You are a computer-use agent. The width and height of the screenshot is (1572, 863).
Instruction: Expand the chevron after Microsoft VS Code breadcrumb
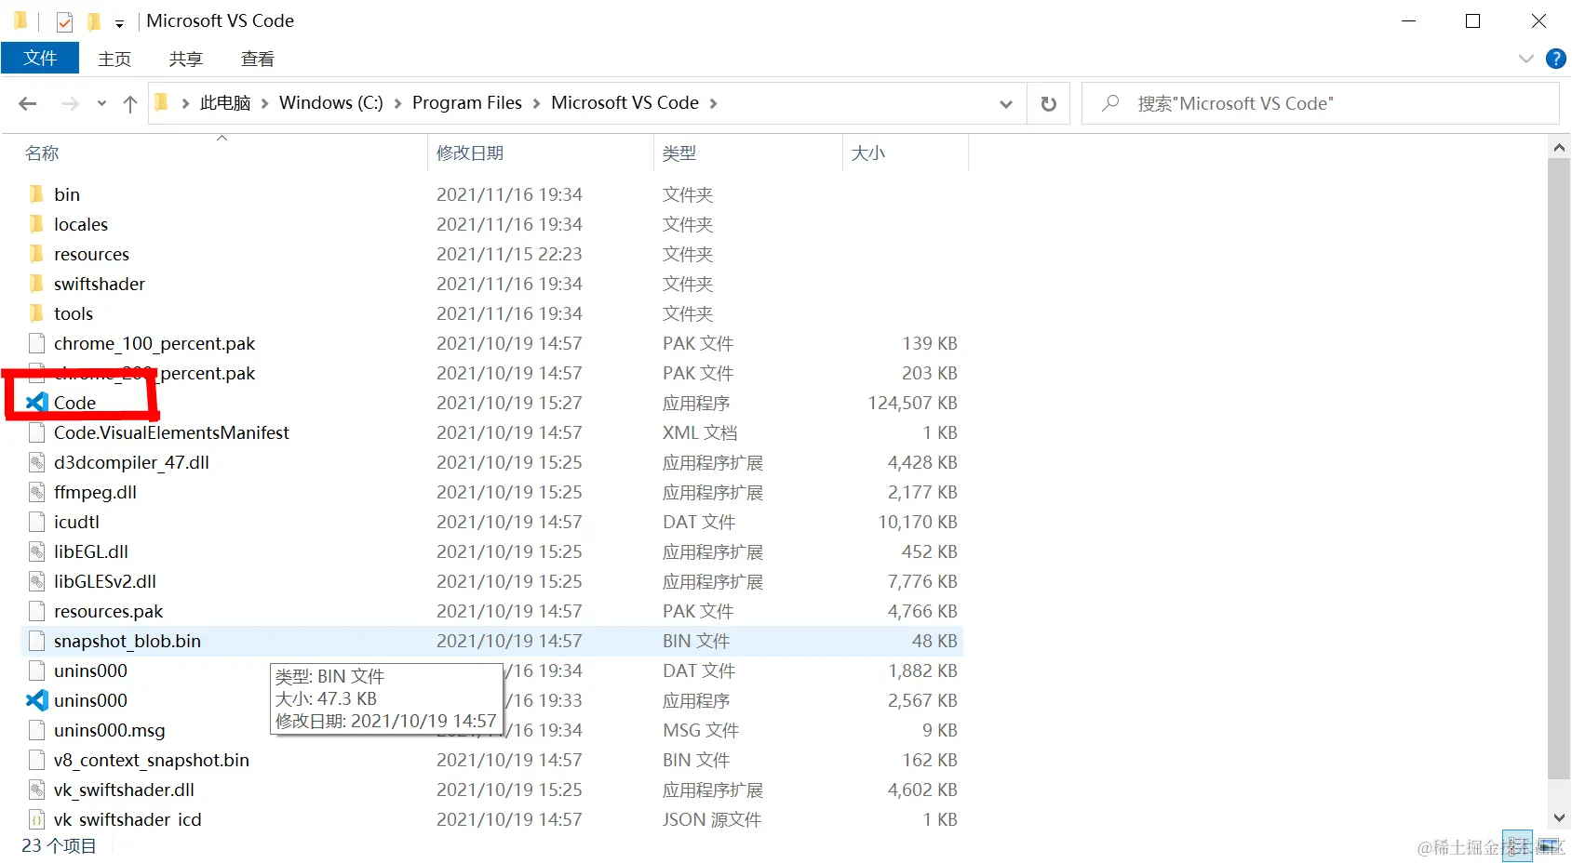click(713, 103)
